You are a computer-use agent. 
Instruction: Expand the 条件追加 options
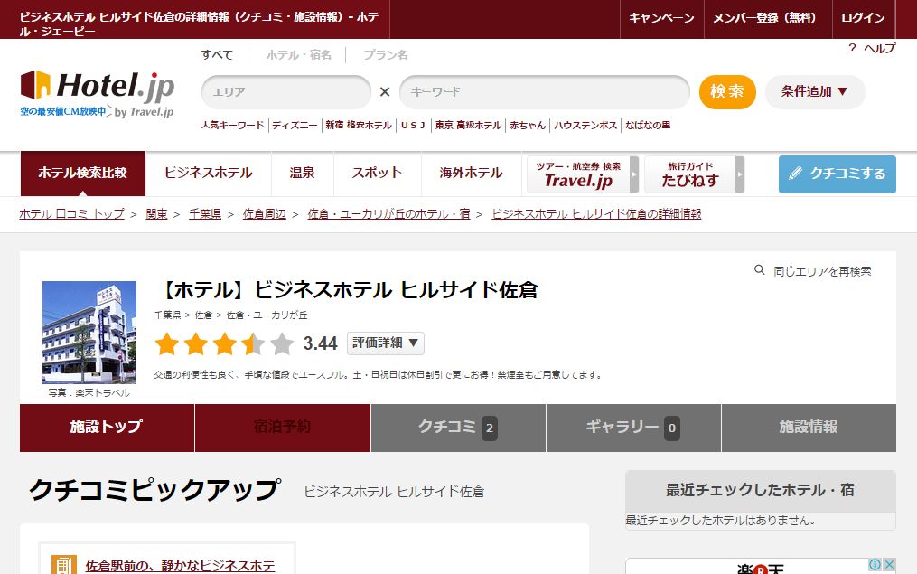click(815, 92)
